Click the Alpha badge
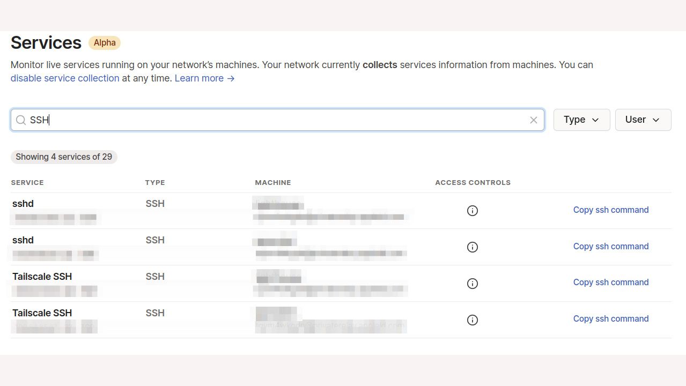The width and height of the screenshot is (686, 386). pos(105,43)
